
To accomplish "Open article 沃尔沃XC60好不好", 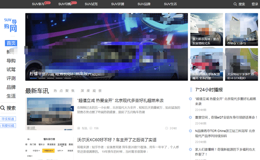I will pyautogui.click(x=117, y=140).
